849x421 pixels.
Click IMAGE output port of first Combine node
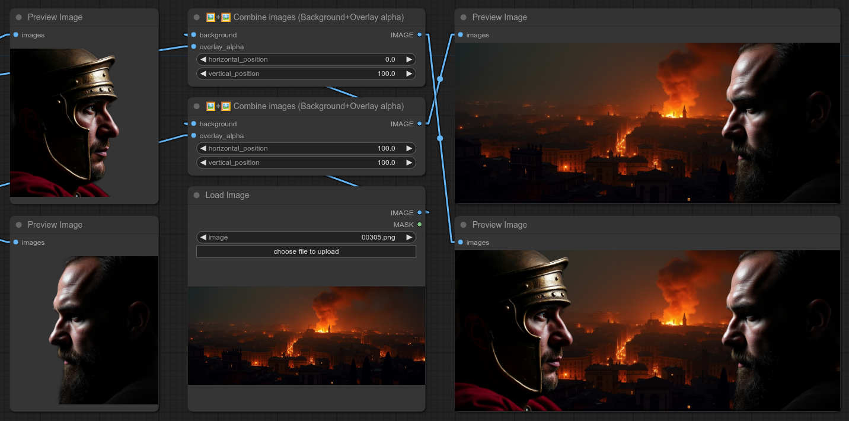[419, 35]
